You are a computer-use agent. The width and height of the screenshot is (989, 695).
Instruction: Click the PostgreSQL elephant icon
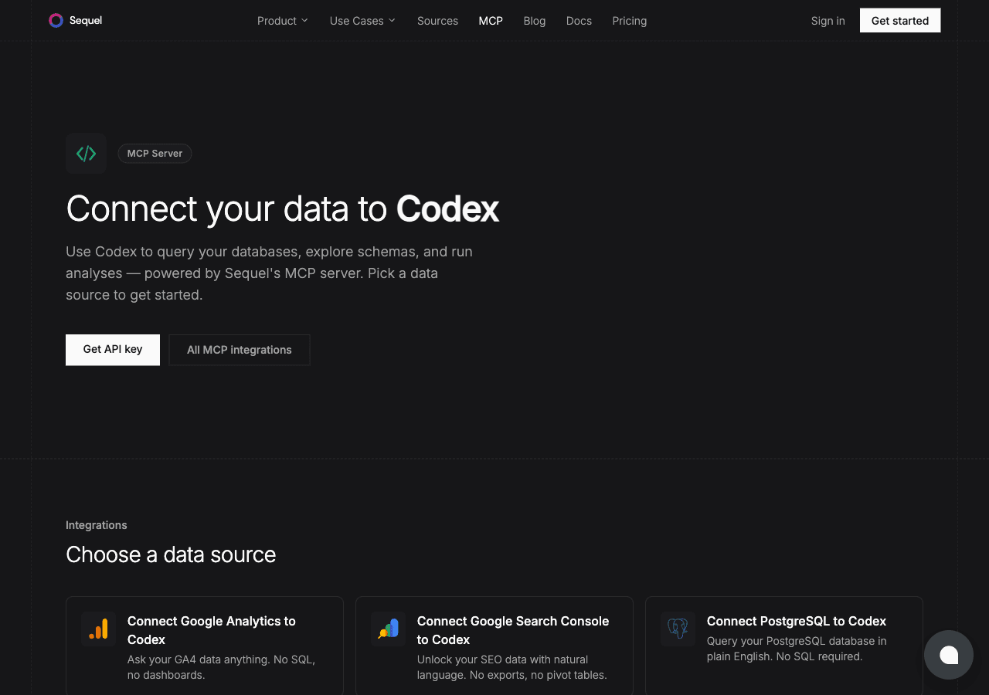coord(678,629)
